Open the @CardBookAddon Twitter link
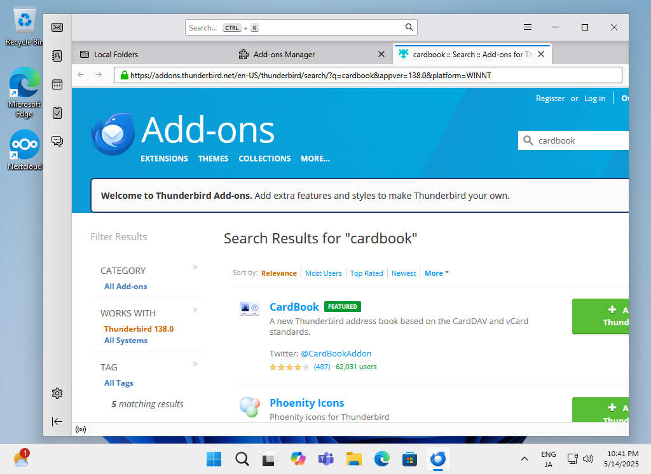 click(336, 353)
